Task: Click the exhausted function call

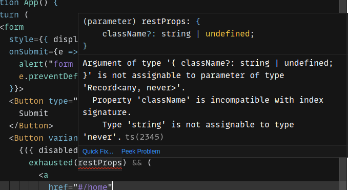Action: click(51, 163)
